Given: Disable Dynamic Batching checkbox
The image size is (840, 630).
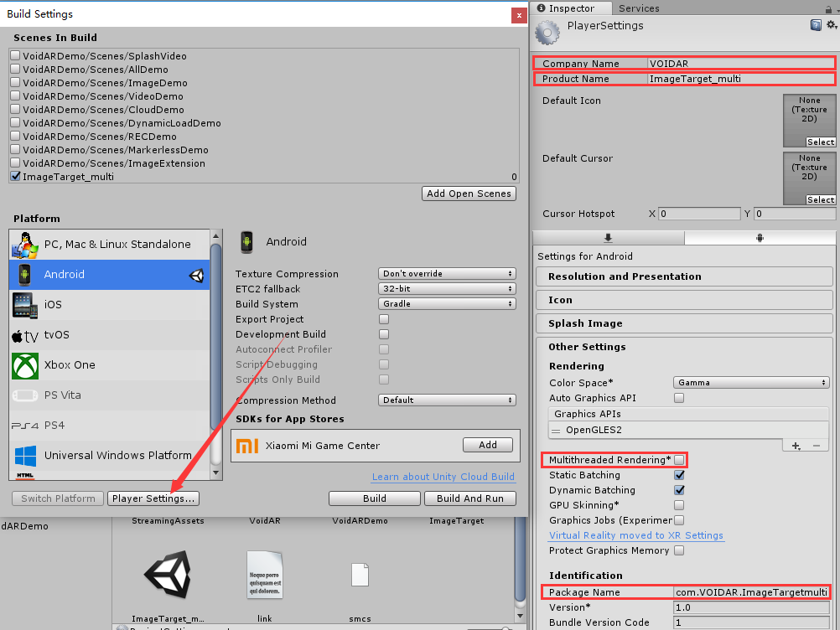Looking at the screenshot, I should tap(679, 490).
